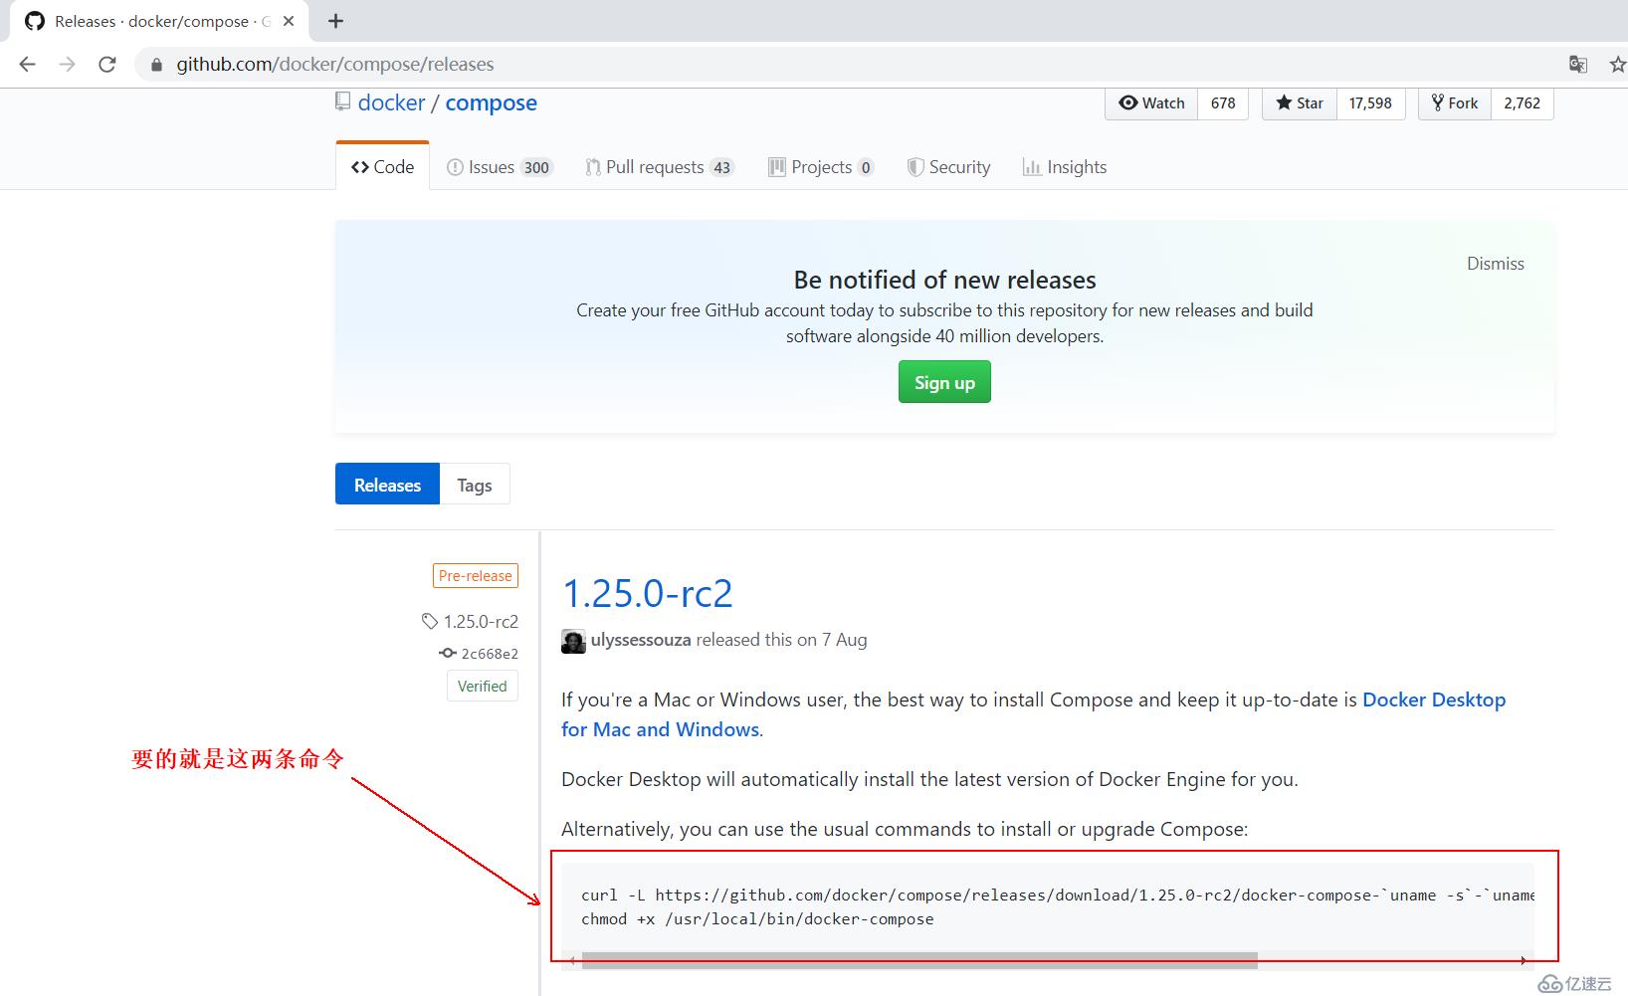
Task: Click the translate page icon
Action: point(1578,65)
